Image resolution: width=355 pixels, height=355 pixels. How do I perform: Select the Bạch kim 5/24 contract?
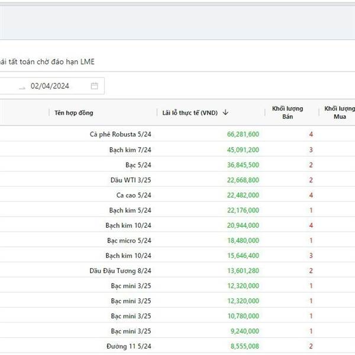point(130,210)
